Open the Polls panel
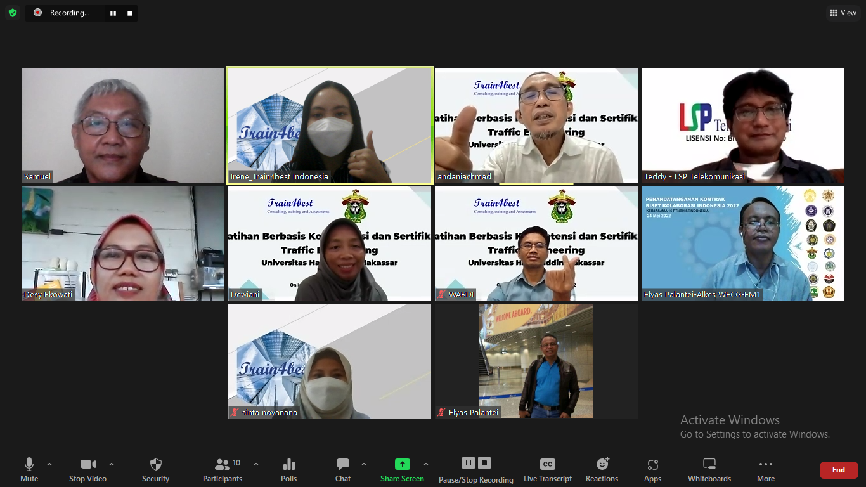866x487 pixels. coord(288,469)
